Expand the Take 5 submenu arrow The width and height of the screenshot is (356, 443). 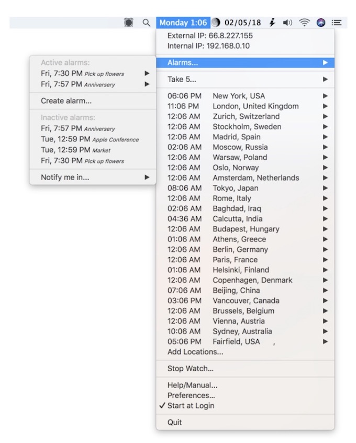point(325,79)
